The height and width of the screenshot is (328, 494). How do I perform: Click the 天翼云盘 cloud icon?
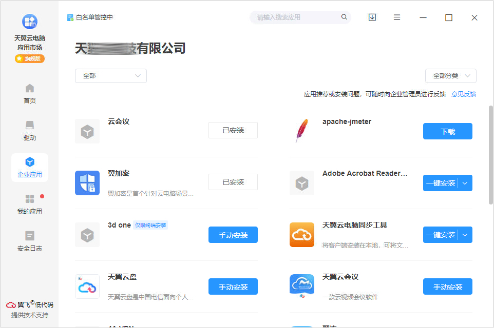point(87,286)
